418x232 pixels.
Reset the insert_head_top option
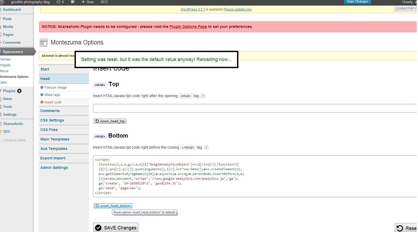pyautogui.click(x=110, y=121)
